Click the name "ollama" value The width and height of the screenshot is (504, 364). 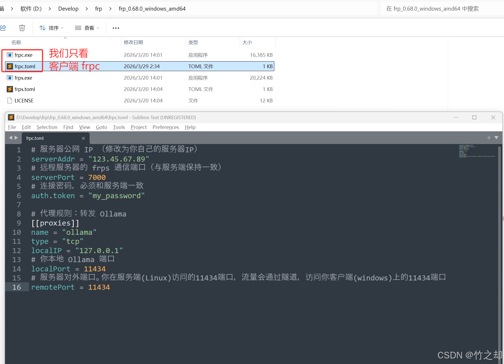(79, 232)
